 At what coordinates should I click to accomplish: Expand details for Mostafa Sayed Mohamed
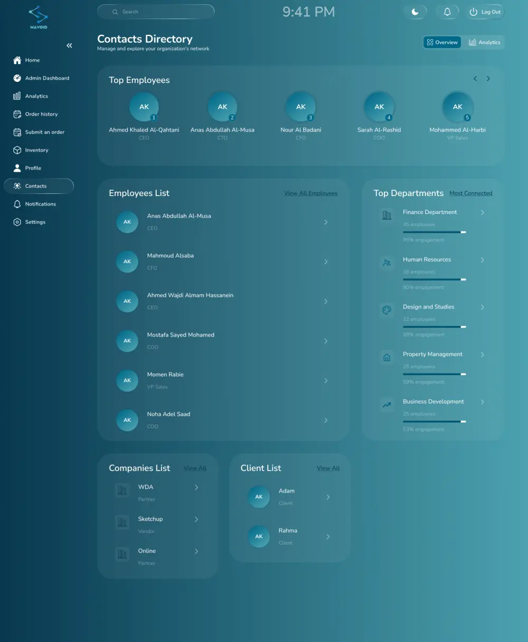click(x=326, y=341)
